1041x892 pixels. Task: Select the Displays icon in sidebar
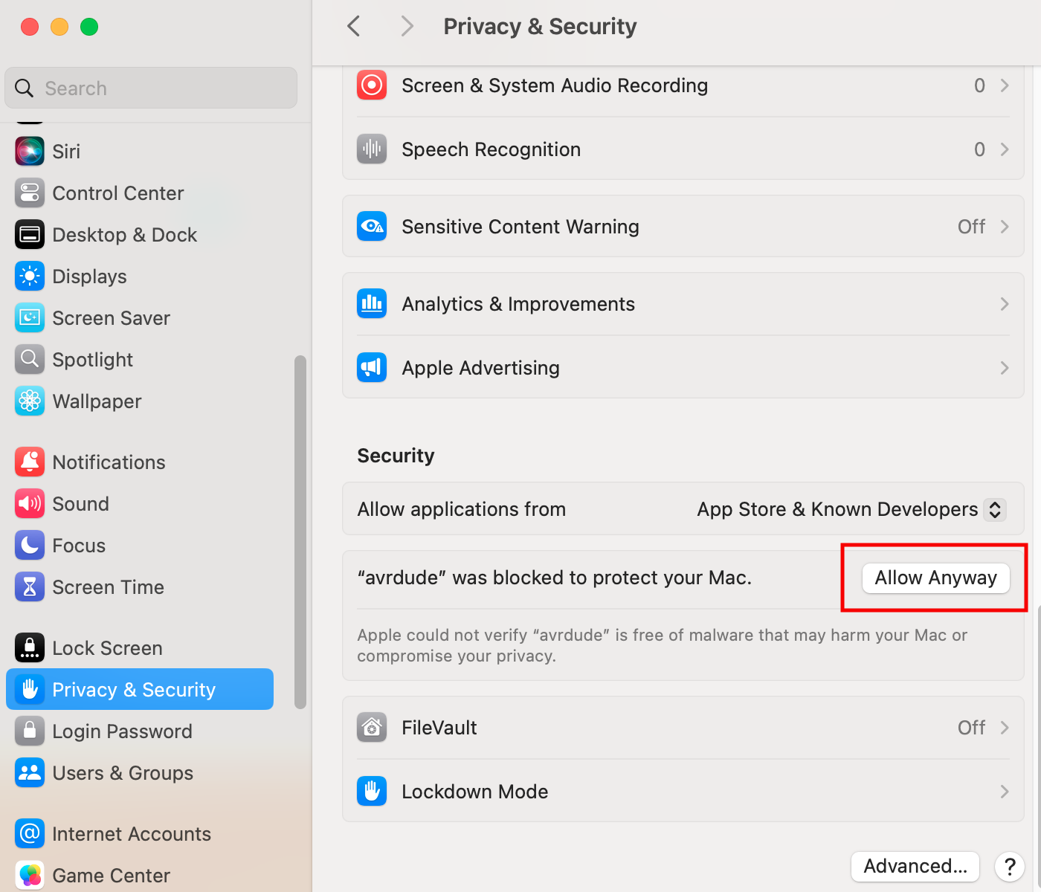[30, 277]
